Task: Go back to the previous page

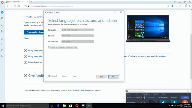Action: 7,6
